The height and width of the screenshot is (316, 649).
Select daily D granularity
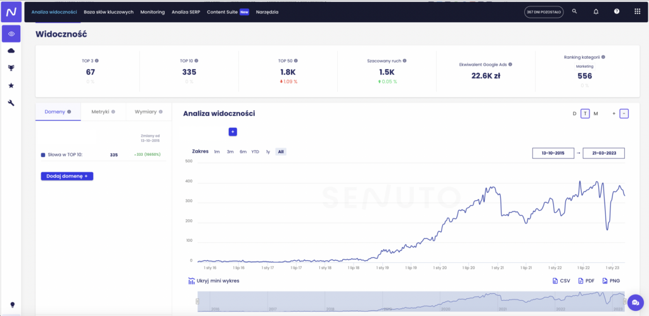coord(574,114)
